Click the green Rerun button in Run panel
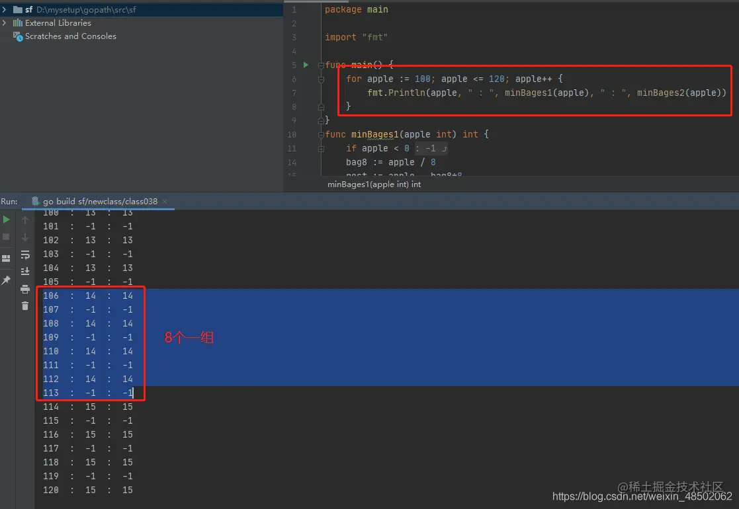Viewport: 739px width, 509px height. (6, 219)
